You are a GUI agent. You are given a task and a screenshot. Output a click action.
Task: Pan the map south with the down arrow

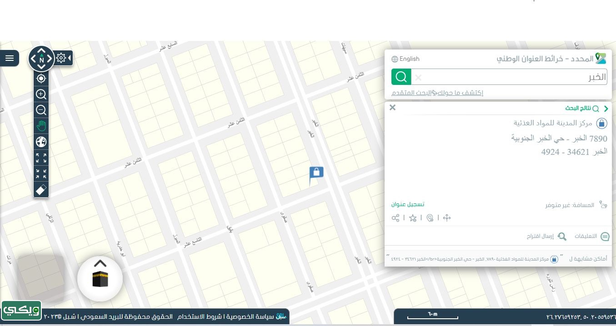point(41,67)
